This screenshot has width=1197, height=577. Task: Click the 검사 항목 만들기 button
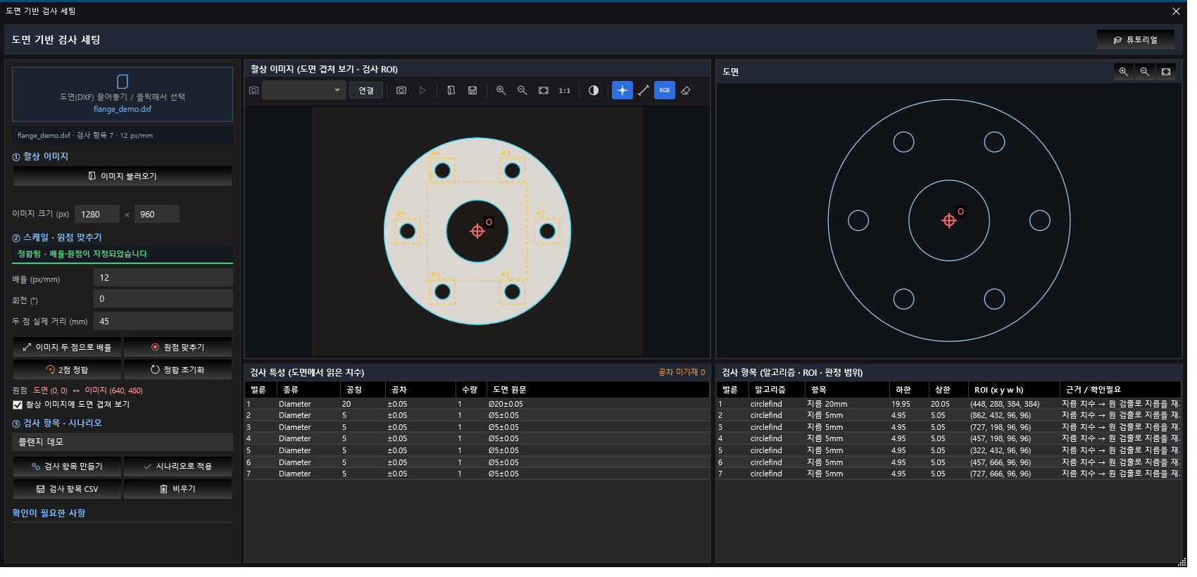[68, 467]
